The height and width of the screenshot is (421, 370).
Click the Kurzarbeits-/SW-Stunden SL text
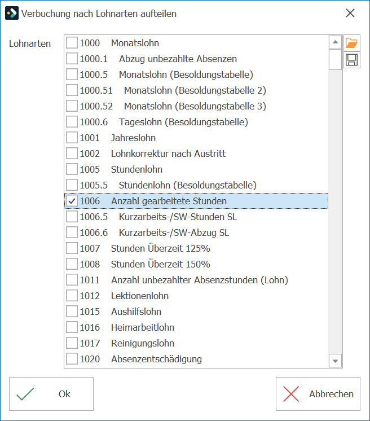pyautogui.click(x=178, y=217)
